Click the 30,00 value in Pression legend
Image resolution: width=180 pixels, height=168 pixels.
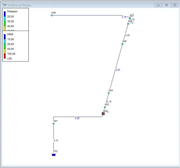(10, 21)
